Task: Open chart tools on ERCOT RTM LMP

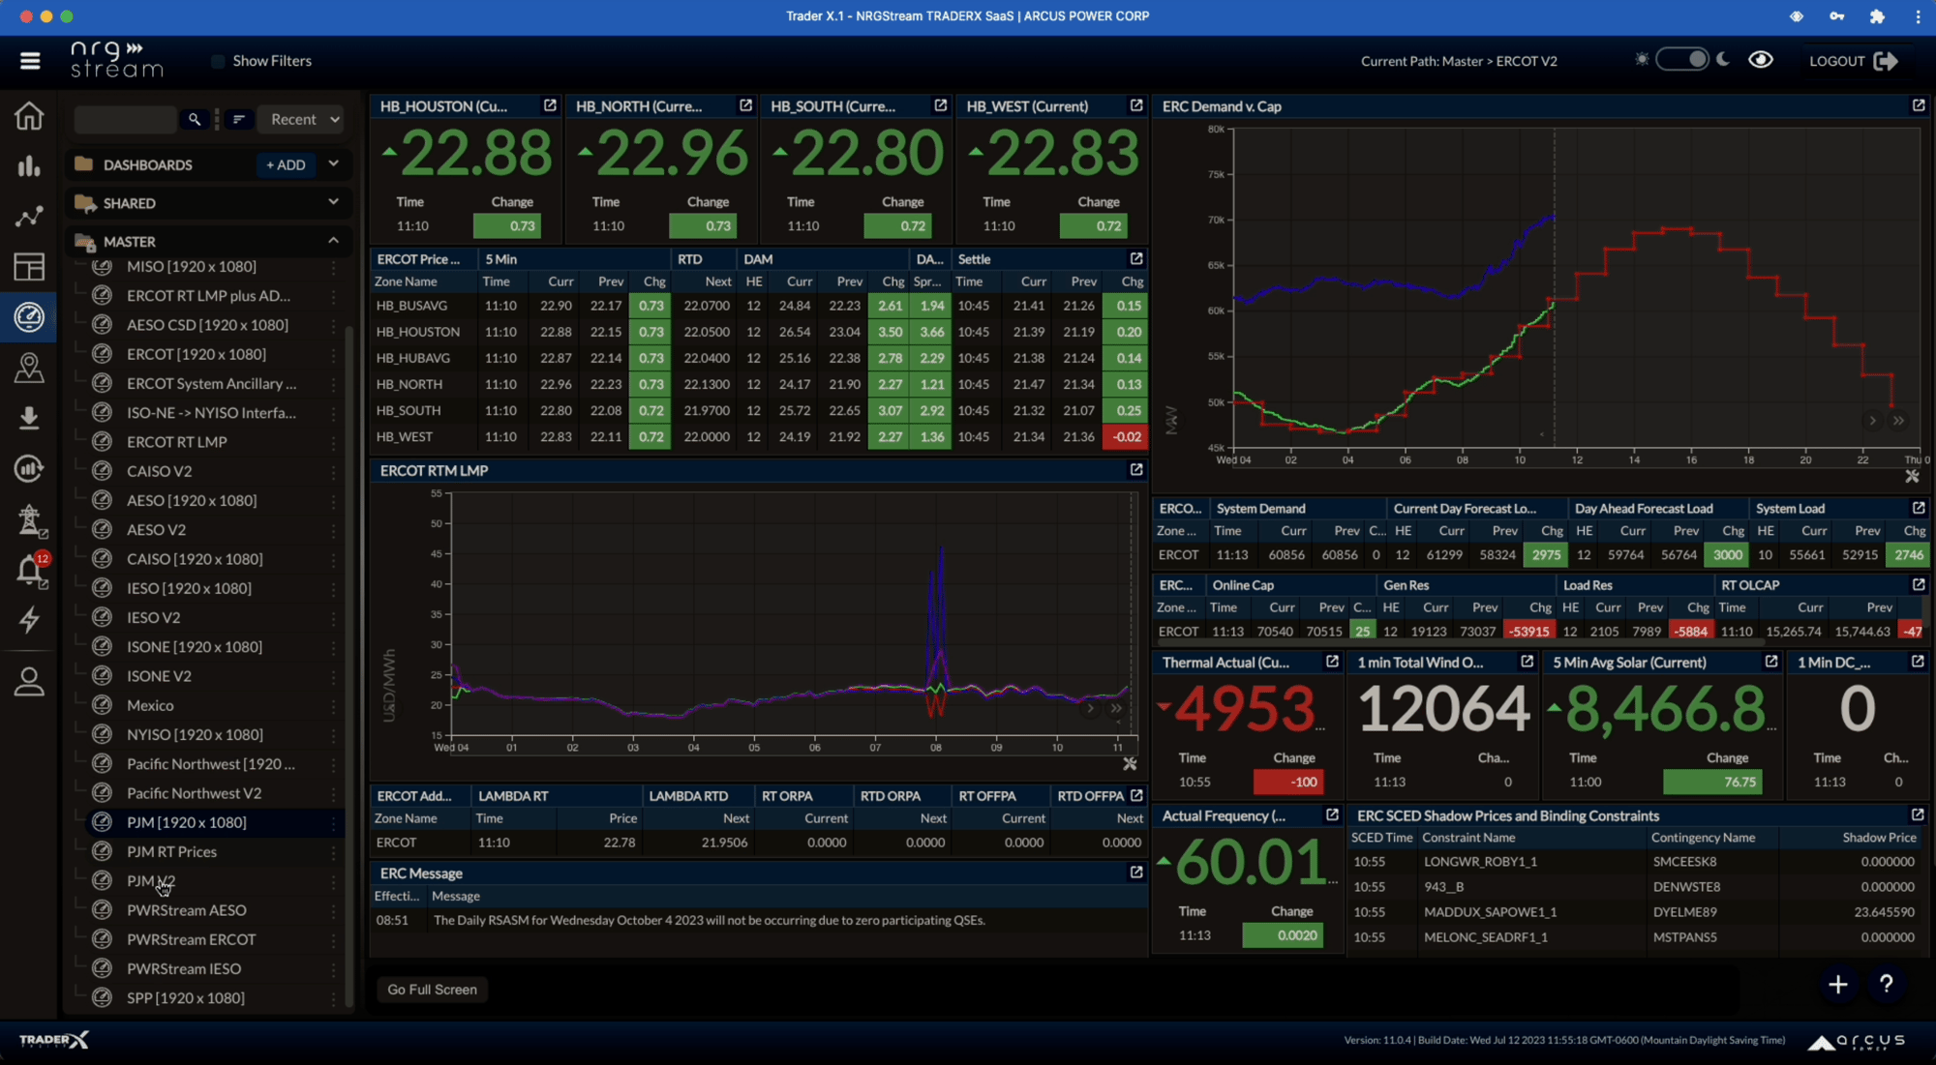Action: click(x=1130, y=764)
